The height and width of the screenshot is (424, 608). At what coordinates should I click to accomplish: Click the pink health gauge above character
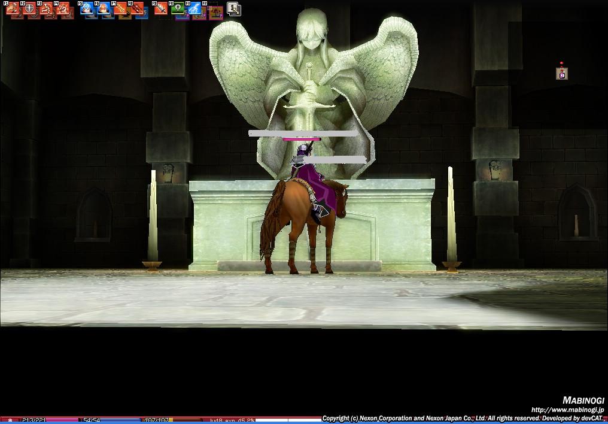(x=302, y=139)
